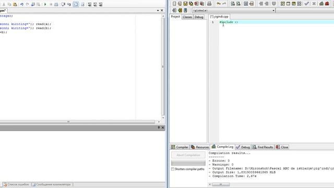Print the file from Dev-C++ toolbar
This screenshot has height=188, width=334.
pyautogui.click(x=209, y=4)
